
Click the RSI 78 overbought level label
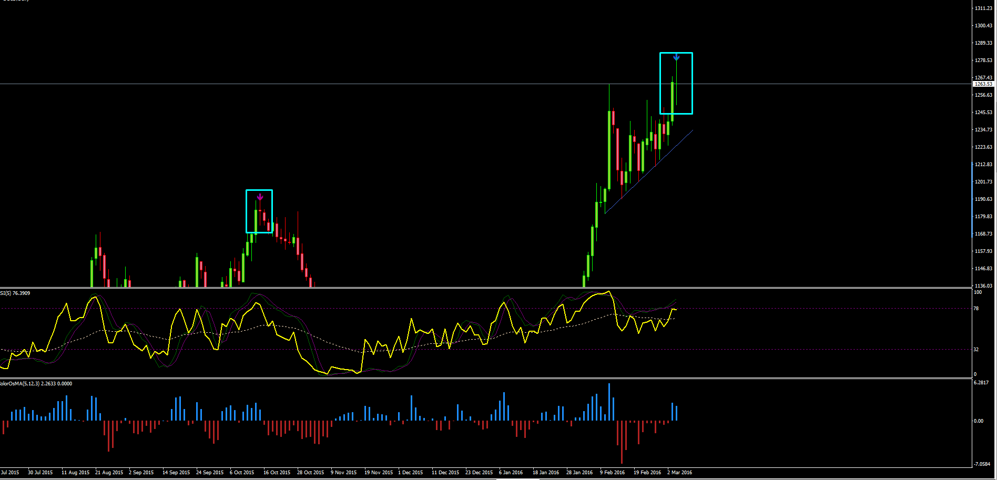(x=976, y=309)
